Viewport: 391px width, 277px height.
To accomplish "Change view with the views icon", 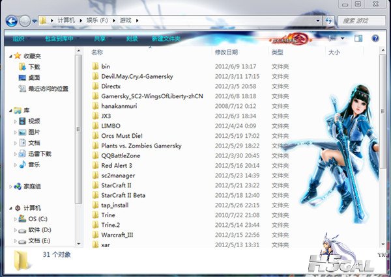I will (x=332, y=38).
